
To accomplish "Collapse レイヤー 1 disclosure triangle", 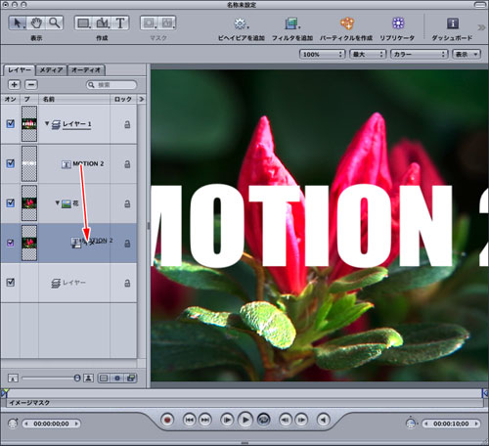I will [x=47, y=123].
